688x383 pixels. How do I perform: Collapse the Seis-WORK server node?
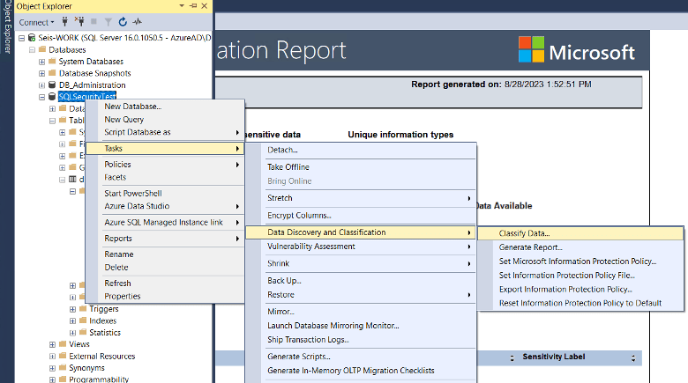click(21, 38)
